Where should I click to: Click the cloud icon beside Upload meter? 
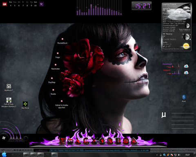tap(186, 72)
